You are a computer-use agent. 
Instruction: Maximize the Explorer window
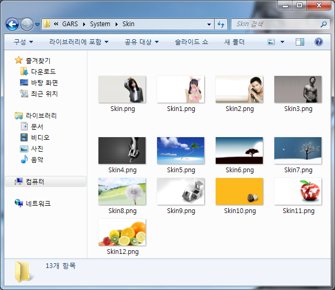(x=299, y=5)
